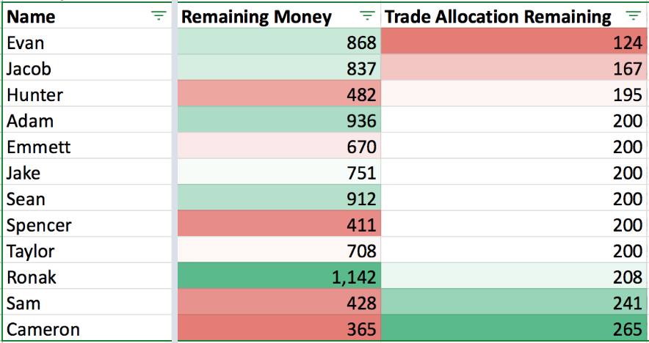
Task: Click Evan's trade allocation cell 124
Action: 514,43
